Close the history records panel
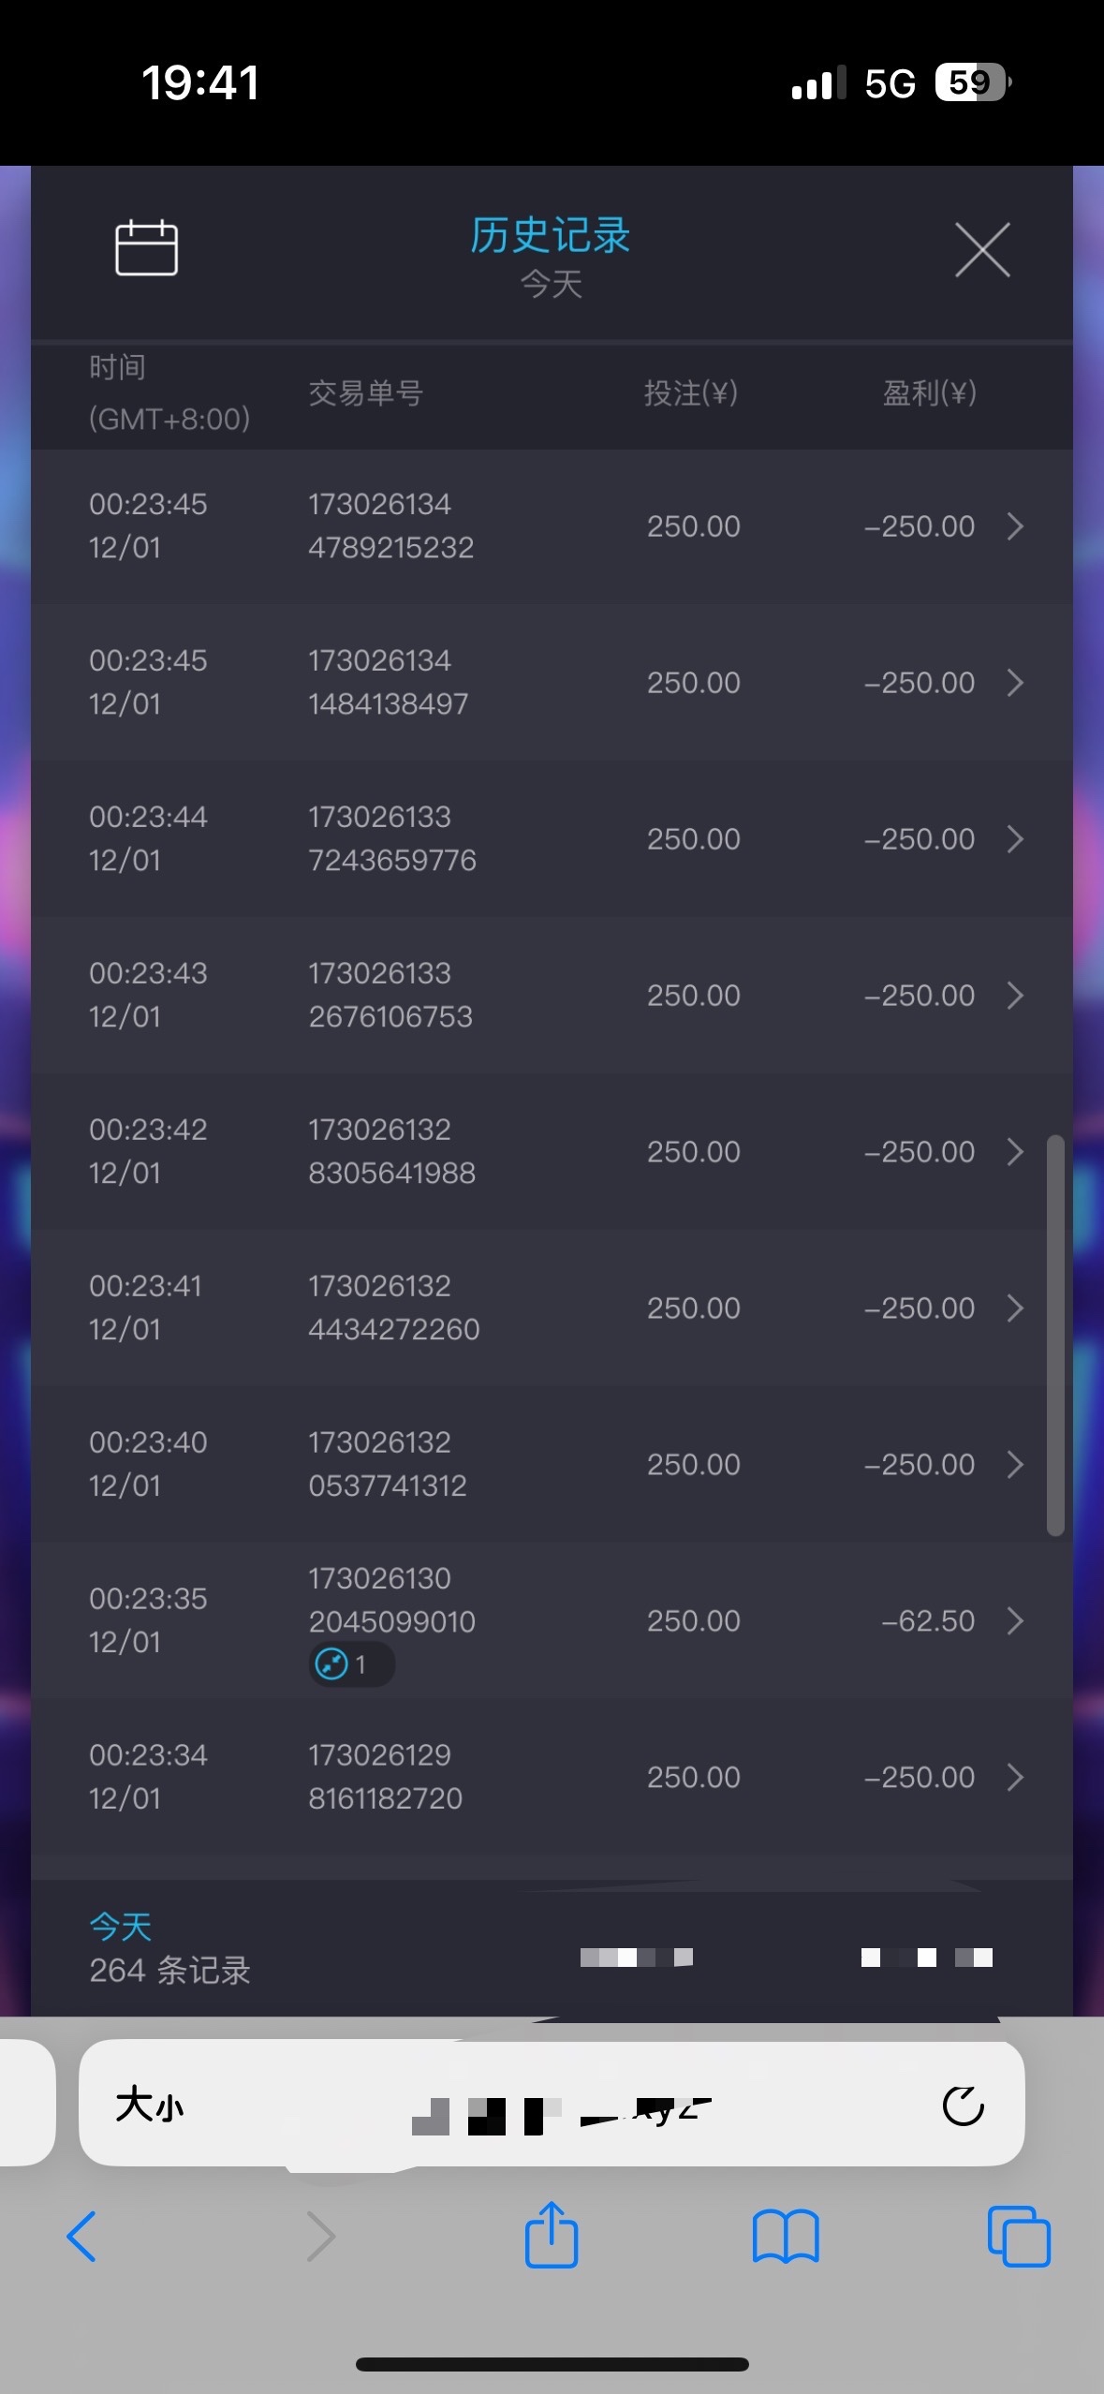The width and height of the screenshot is (1104, 2394). tap(981, 250)
